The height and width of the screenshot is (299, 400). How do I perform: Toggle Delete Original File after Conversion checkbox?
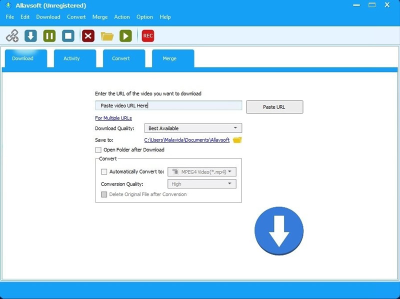click(x=104, y=194)
